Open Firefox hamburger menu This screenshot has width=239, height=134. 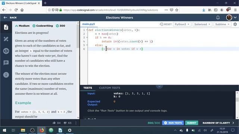click(235, 10)
